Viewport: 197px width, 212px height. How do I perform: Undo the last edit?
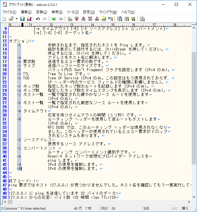[x=38, y=19]
